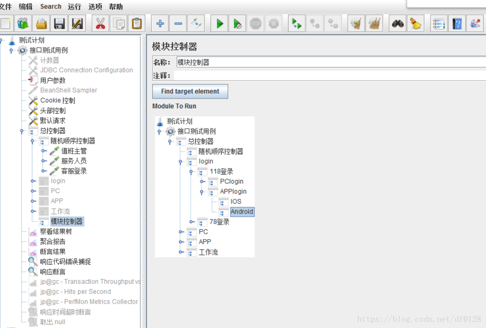
Task: Collapse APPlogin in Module To Run tree
Action: pyautogui.click(x=201, y=192)
